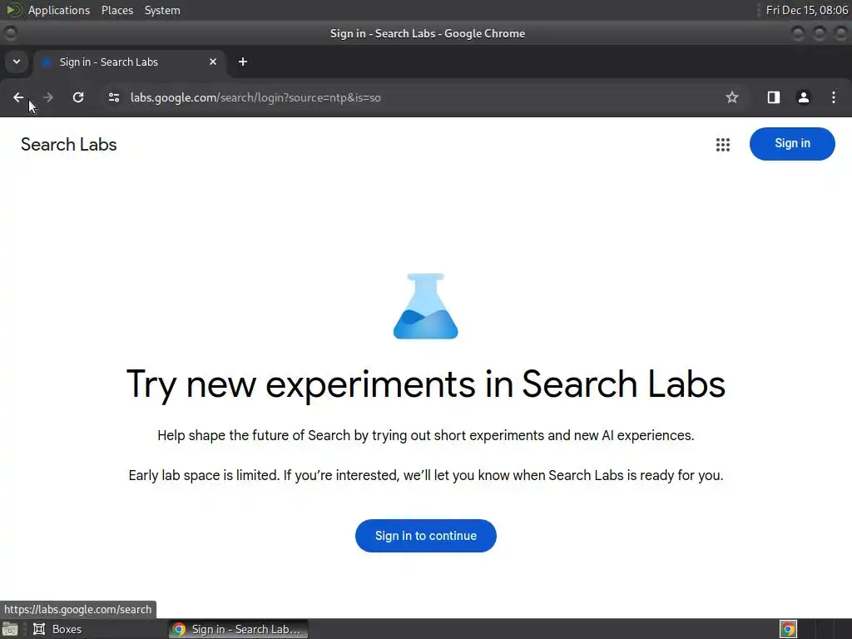Select the Sign in - Search Labs tab
Viewport: 852px width, 639px height.
[x=129, y=62]
